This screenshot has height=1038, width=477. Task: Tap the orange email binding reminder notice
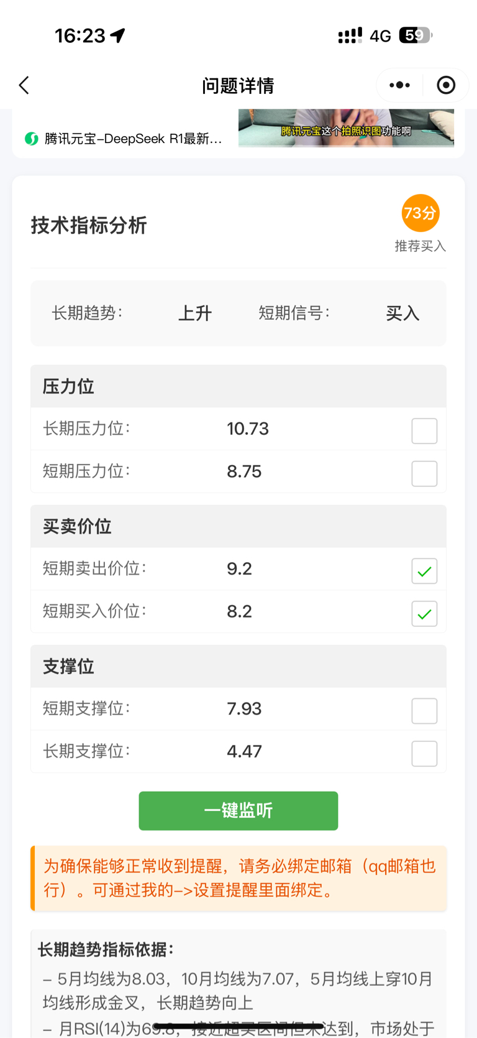point(238,878)
